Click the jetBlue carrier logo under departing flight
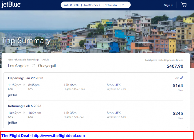 point(13,95)
